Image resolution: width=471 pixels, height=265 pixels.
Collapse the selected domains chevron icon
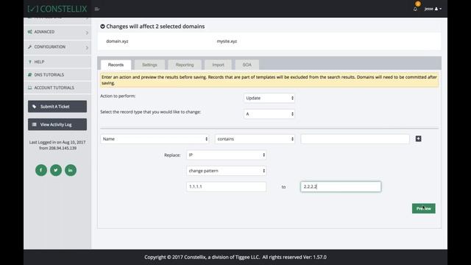(102, 26)
